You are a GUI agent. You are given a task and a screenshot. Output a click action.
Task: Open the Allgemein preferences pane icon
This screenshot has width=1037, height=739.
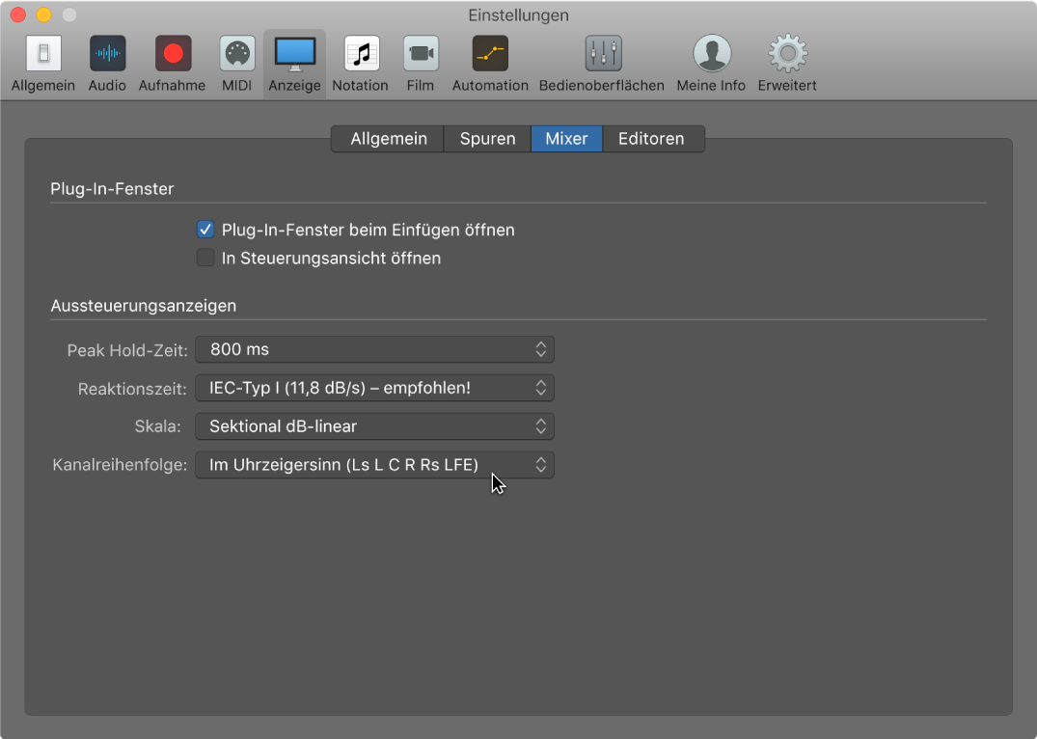coord(42,55)
